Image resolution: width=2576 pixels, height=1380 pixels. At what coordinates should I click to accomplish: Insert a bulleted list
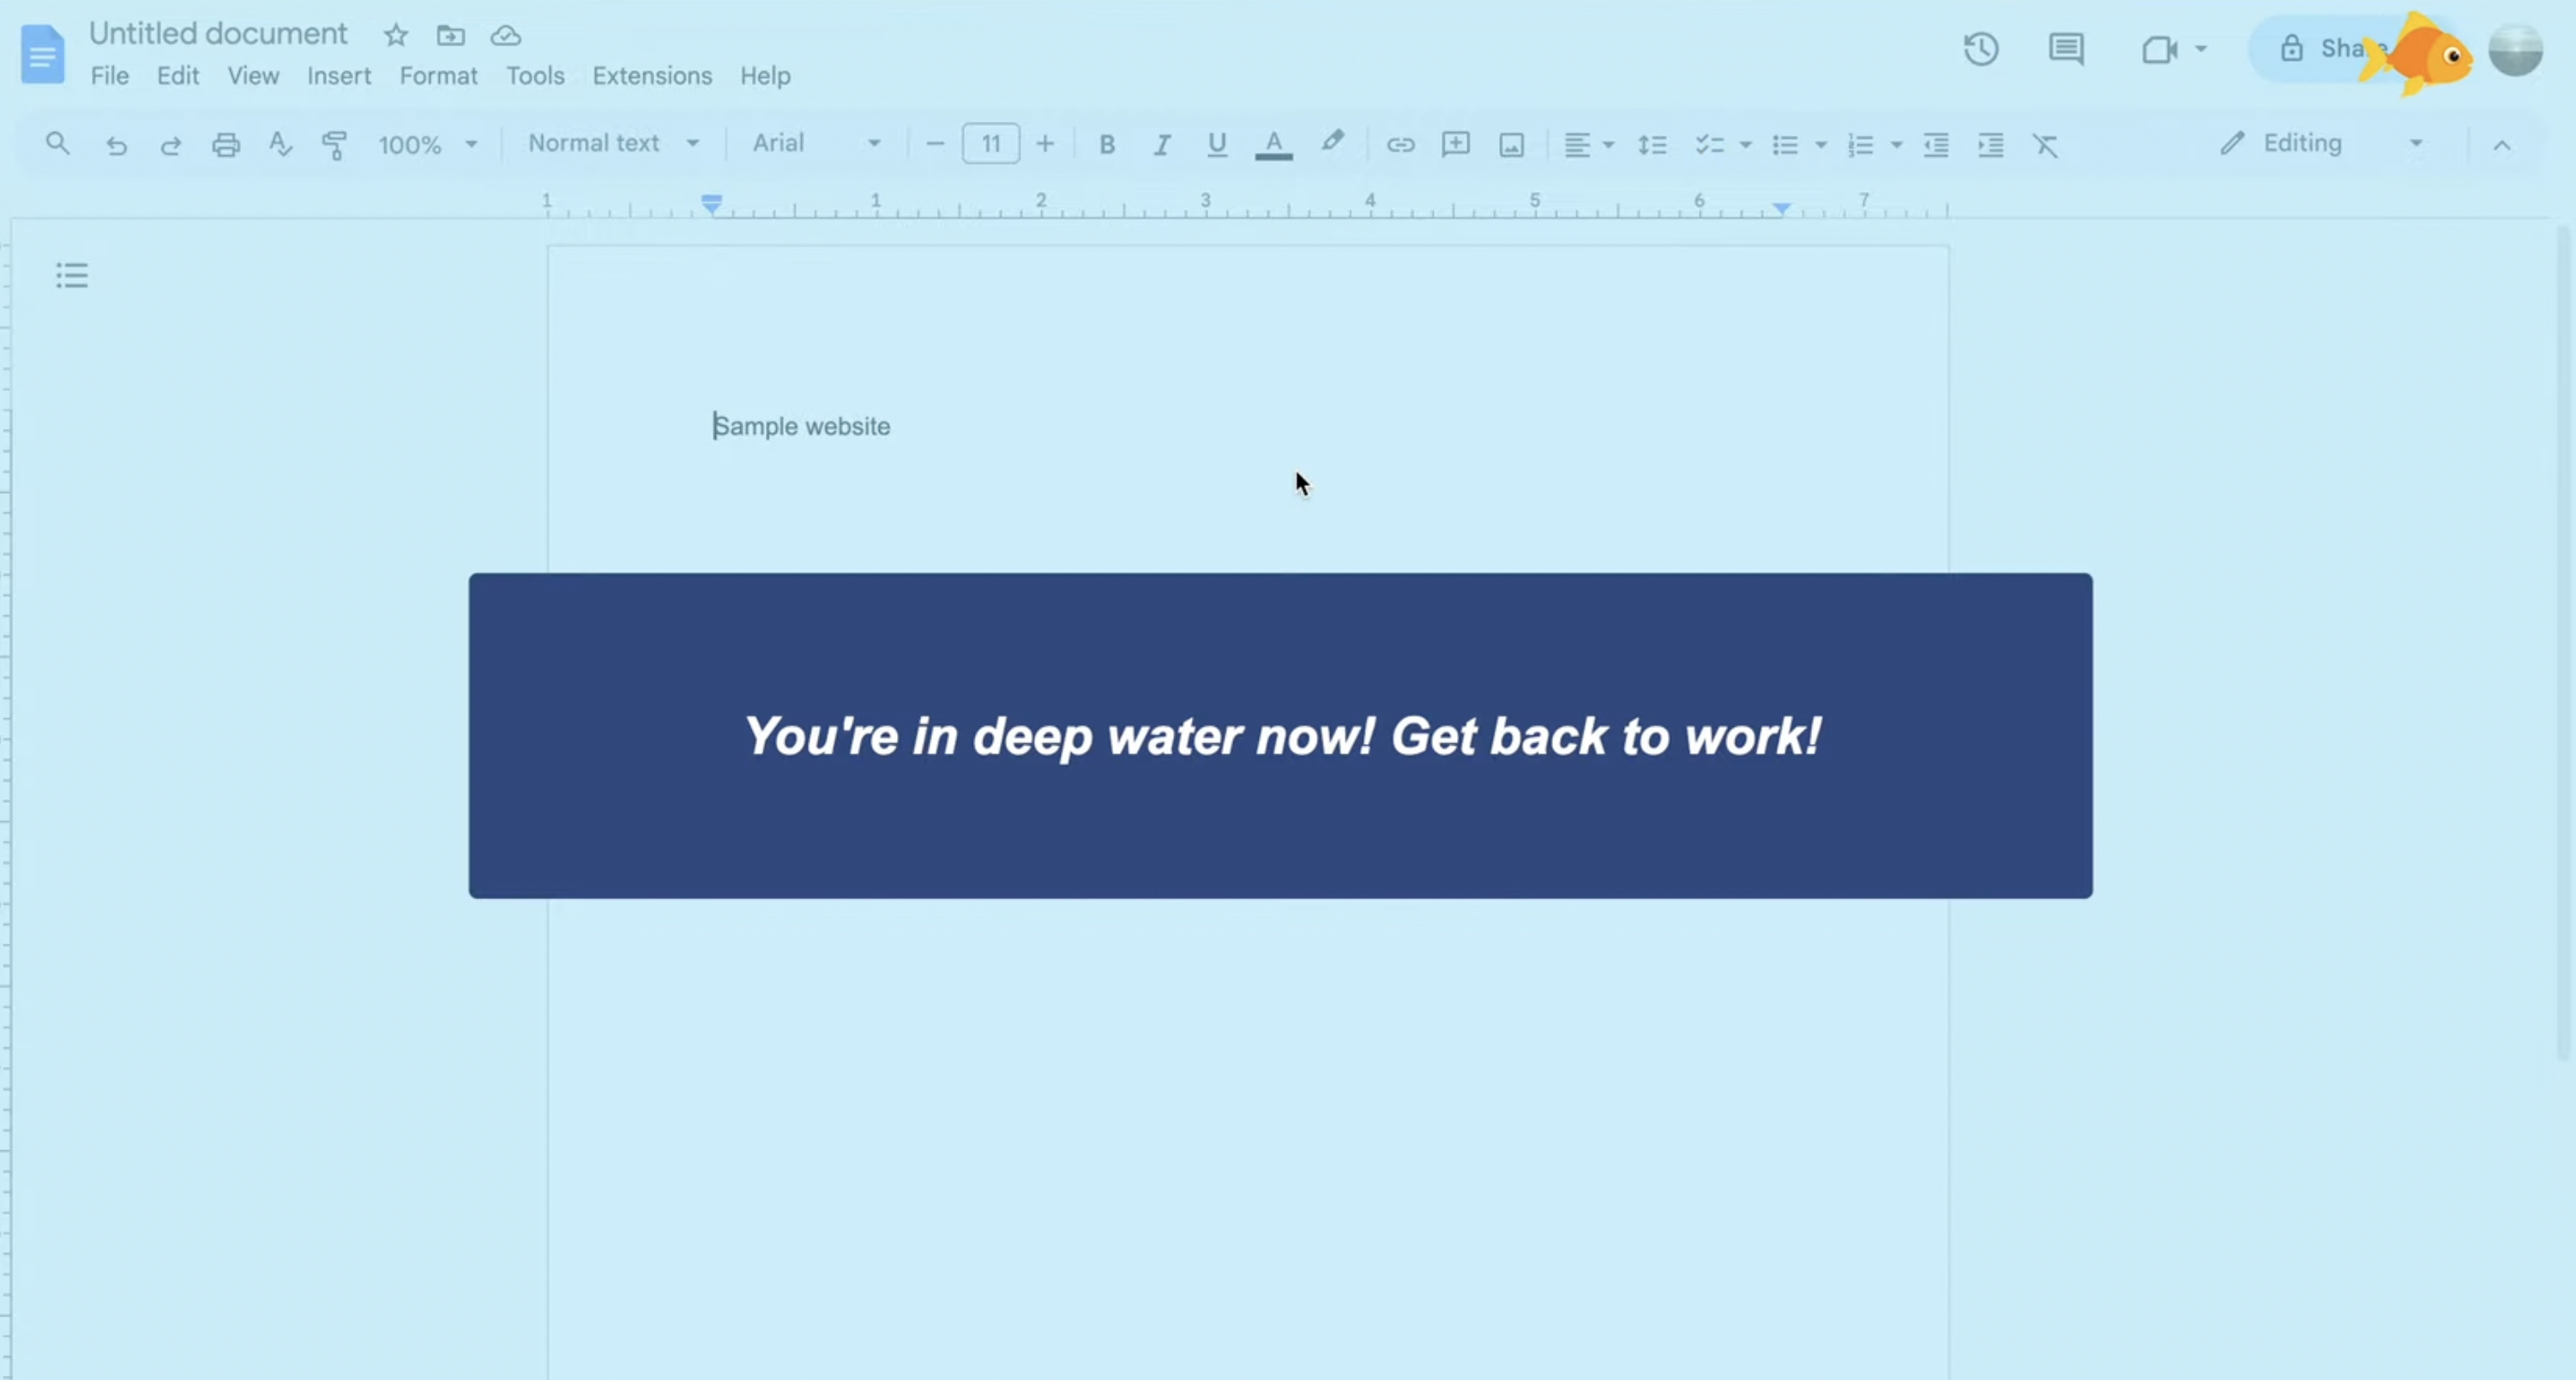1785,145
